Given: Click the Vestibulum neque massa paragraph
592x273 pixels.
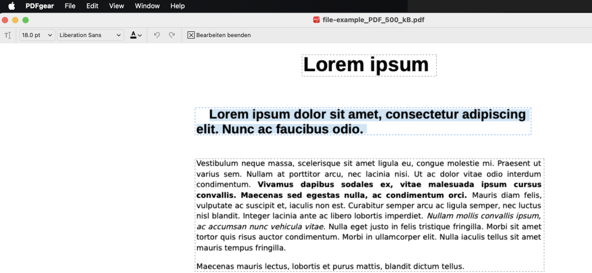Looking at the screenshot, I should (x=369, y=206).
